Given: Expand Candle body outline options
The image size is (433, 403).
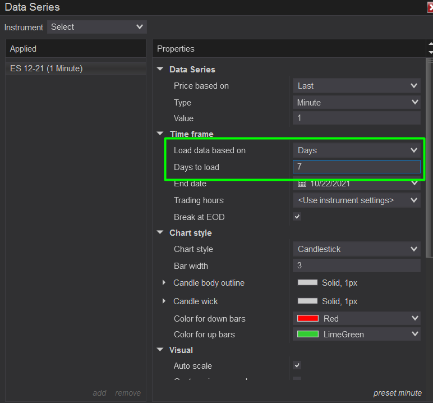Looking at the screenshot, I should tap(164, 283).
